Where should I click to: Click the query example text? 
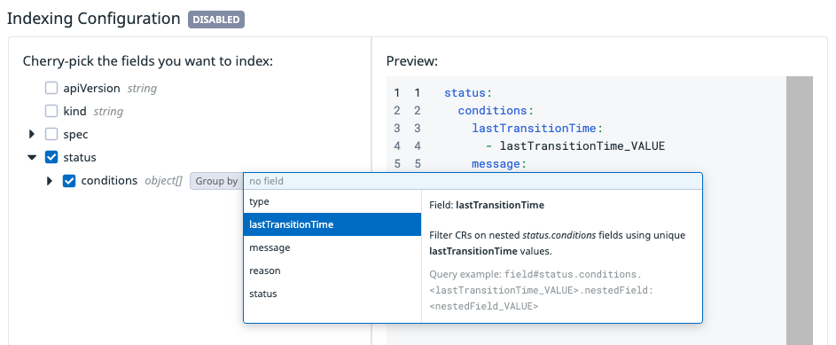pos(541,290)
